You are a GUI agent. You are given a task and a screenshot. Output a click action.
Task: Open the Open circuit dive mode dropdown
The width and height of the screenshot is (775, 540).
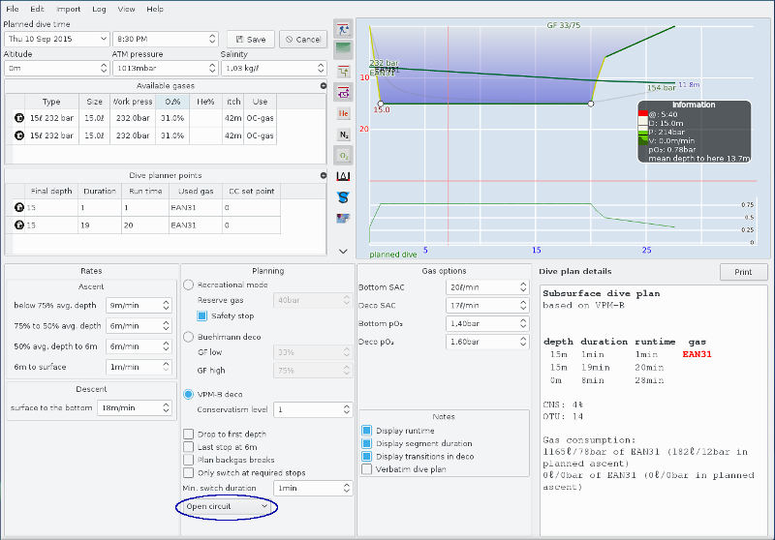point(227,506)
